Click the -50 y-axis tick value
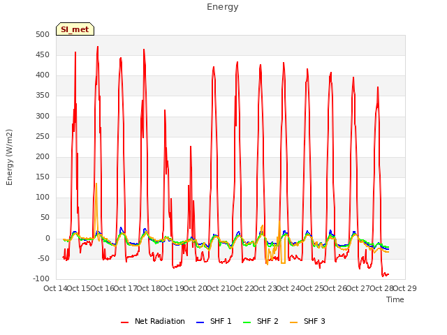The image size is (447, 335). 43,259
